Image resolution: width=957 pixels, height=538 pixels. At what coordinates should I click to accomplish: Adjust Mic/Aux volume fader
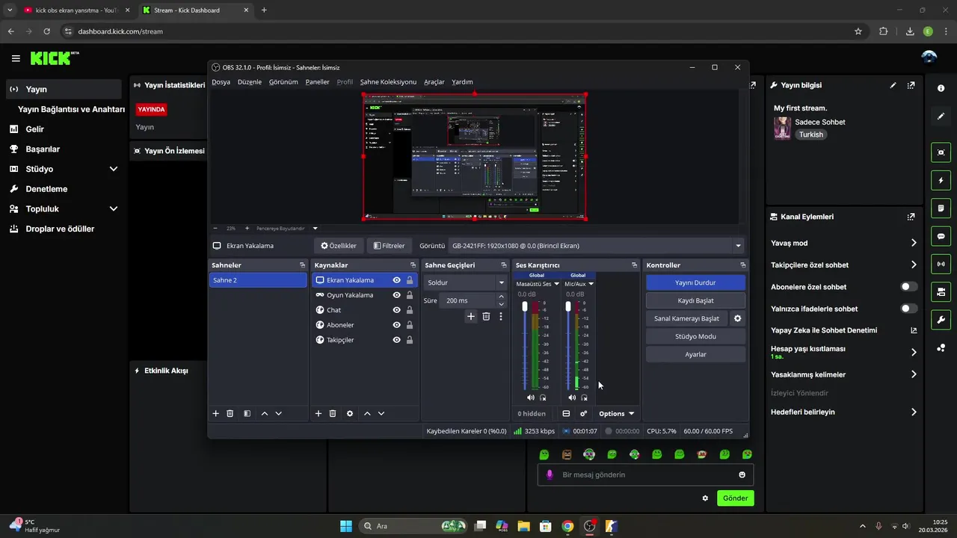568,307
